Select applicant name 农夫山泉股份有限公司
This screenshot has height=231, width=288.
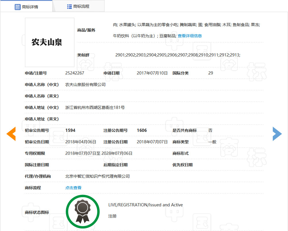pos(85,85)
